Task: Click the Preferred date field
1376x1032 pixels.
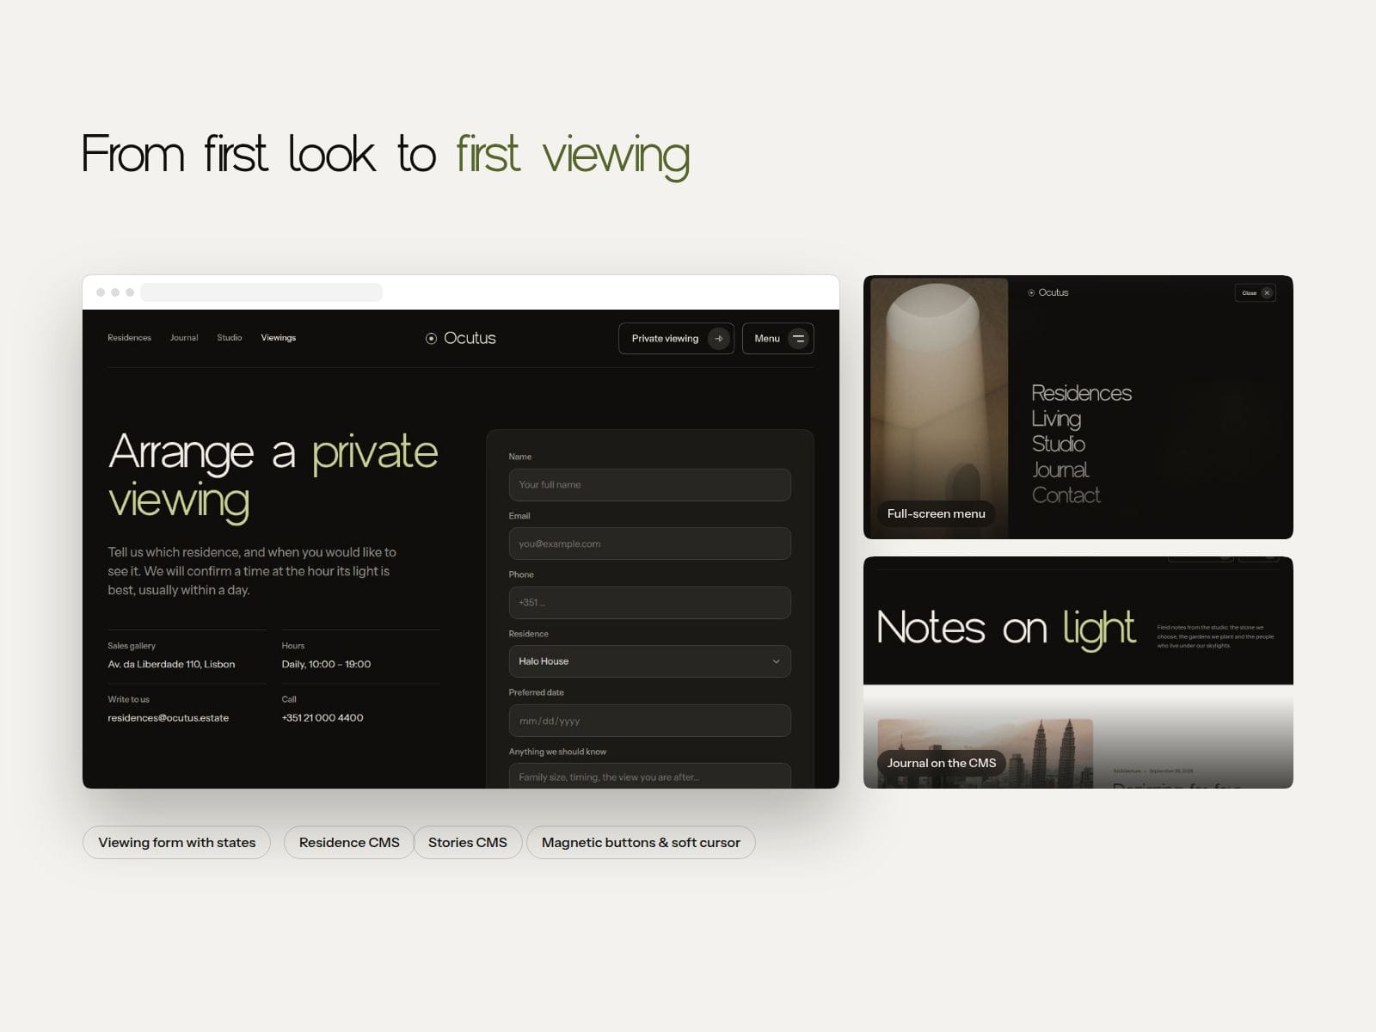Action: tap(649, 721)
